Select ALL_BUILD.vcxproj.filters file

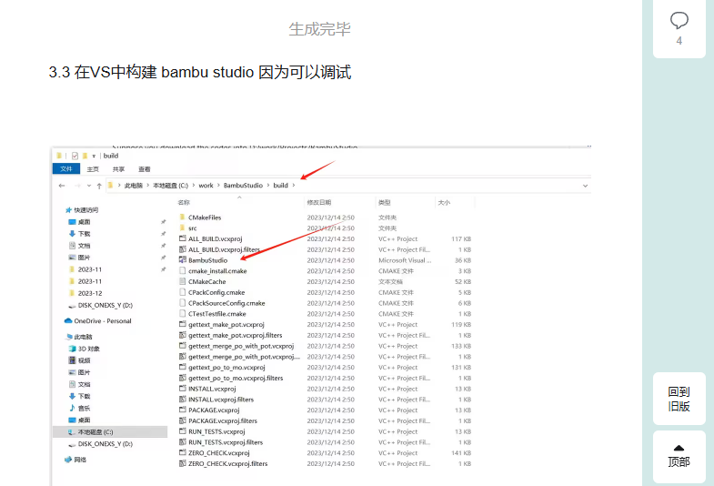click(x=224, y=249)
